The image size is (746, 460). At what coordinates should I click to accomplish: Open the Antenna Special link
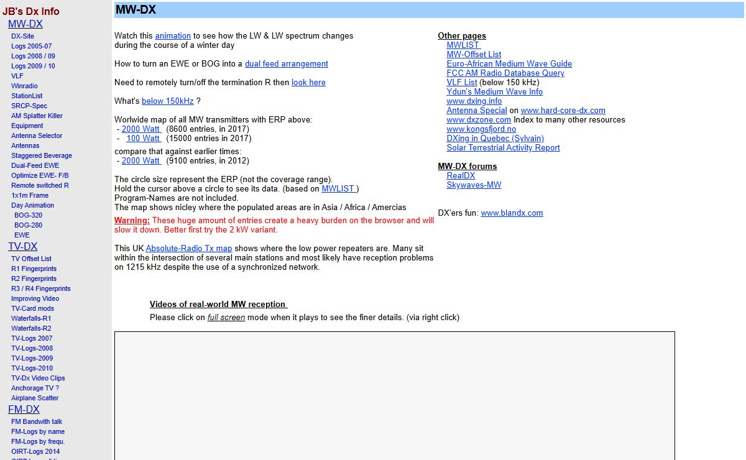click(x=477, y=111)
